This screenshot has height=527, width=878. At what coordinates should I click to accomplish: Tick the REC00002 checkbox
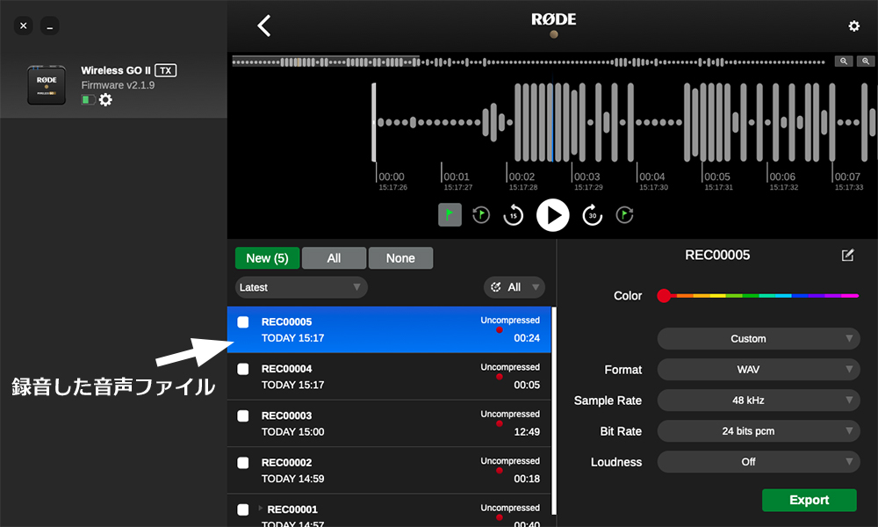point(243,463)
